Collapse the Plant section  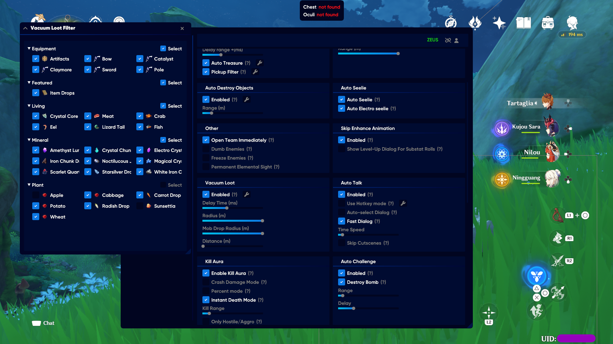29,185
